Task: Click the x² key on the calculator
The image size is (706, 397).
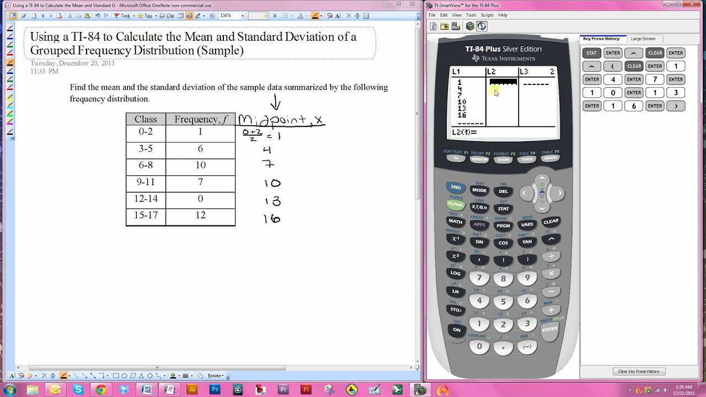Action: coord(456,256)
